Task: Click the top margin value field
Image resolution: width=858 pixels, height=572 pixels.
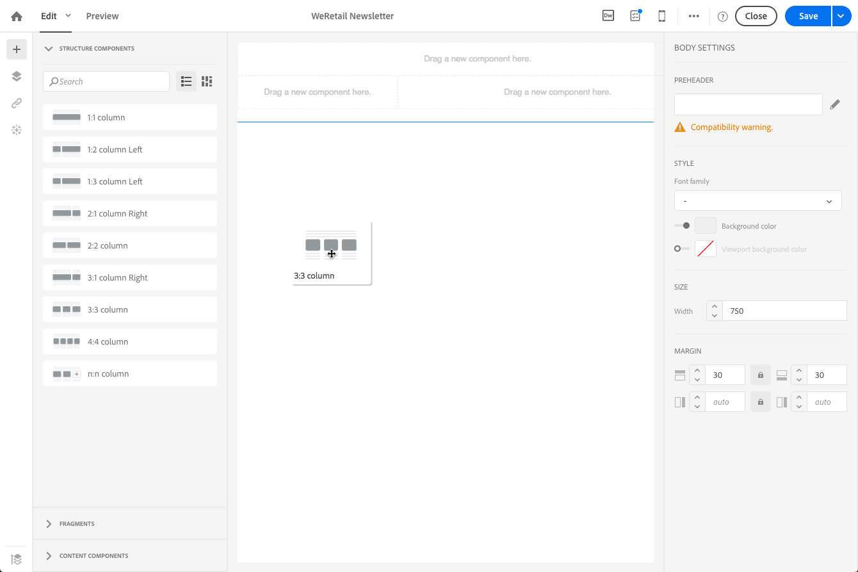Action: coord(725,375)
